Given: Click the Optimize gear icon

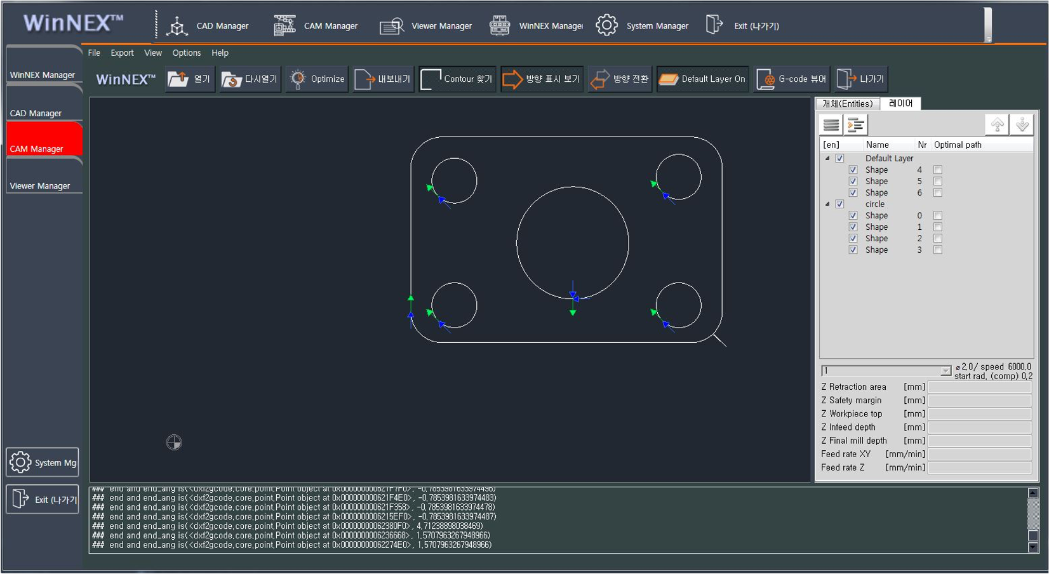Looking at the screenshot, I should pyautogui.click(x=298, y=79).
